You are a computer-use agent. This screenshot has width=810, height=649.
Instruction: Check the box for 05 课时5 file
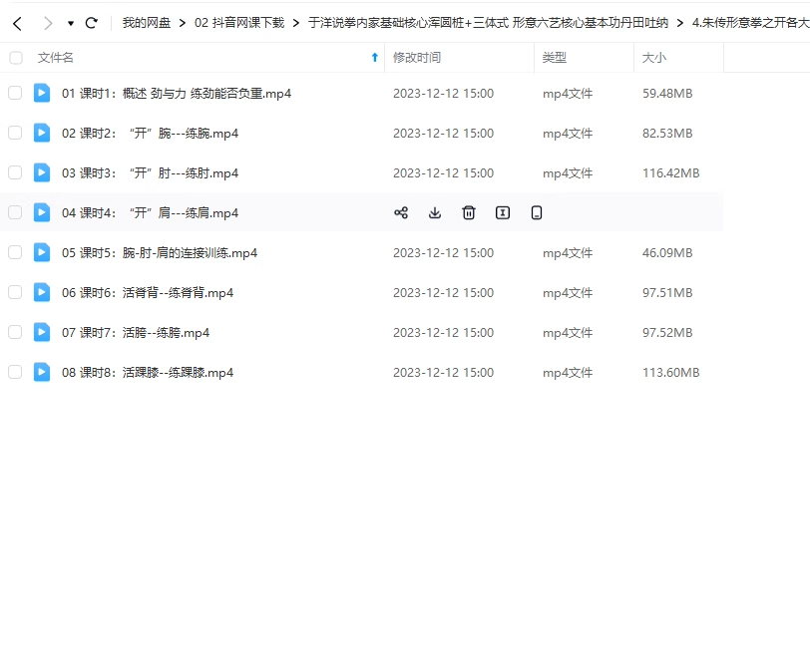(x=15, y=252)
